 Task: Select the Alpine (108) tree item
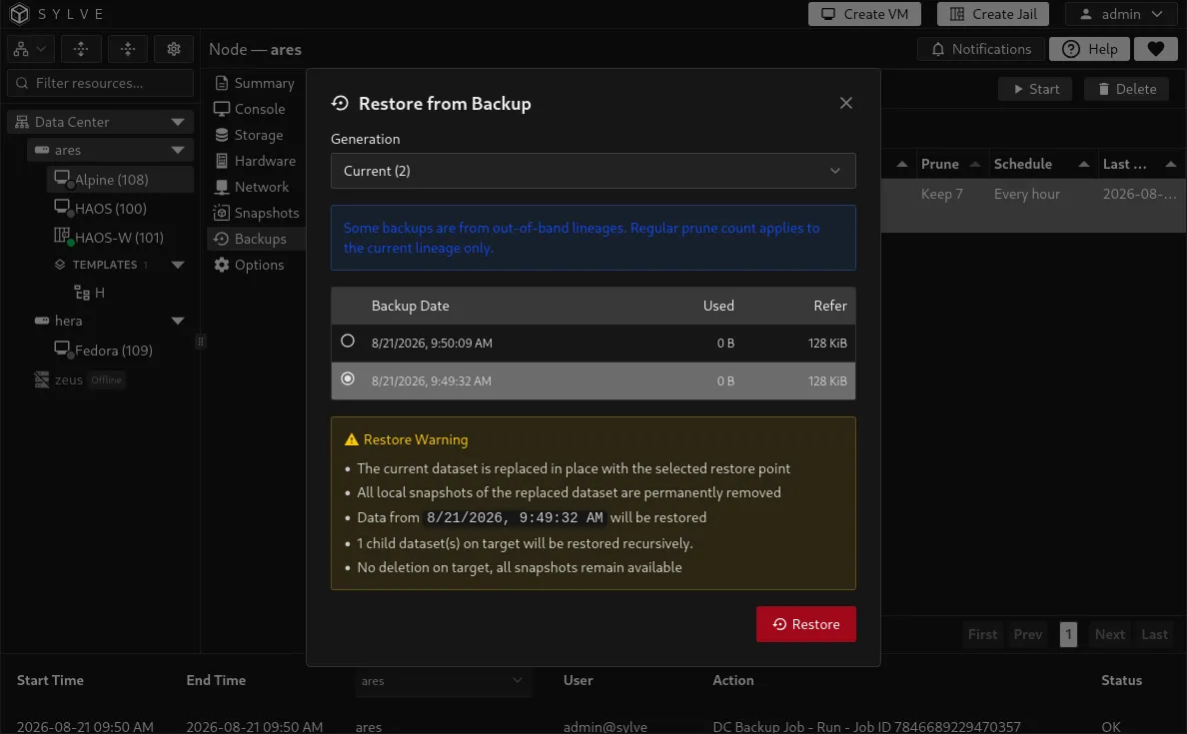pyautogui.click(x=120, y=180)
